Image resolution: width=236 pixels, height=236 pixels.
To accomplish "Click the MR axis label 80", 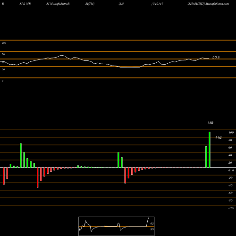I will (230, 140).
